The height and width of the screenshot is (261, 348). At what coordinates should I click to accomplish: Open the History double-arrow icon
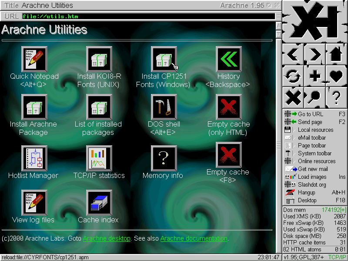pyautogui.click(x=229, y=59)
